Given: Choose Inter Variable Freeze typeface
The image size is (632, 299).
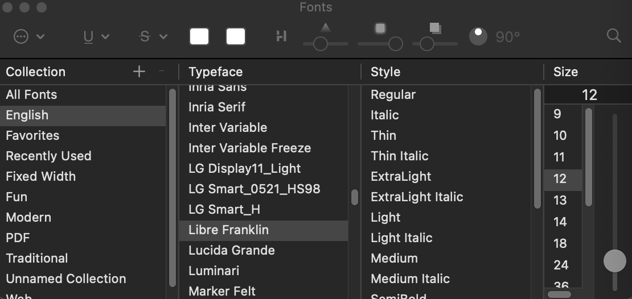Looking at the screenshot, I should (264, 148).
